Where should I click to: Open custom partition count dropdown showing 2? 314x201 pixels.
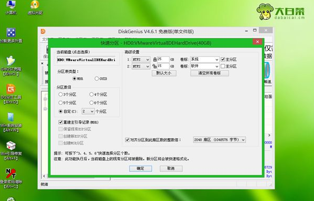(x=88, y=111)
